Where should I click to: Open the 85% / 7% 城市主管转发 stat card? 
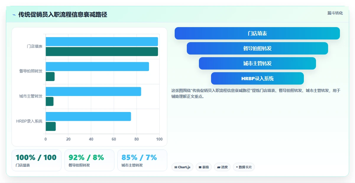coord(142,160)
